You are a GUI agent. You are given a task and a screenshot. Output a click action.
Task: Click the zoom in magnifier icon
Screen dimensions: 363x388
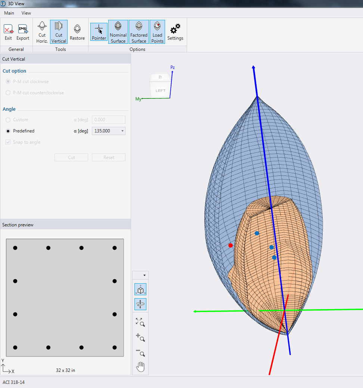(140, 337)
